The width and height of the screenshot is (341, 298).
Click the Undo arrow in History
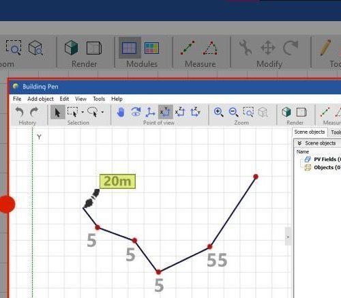(x=20, y=112)
